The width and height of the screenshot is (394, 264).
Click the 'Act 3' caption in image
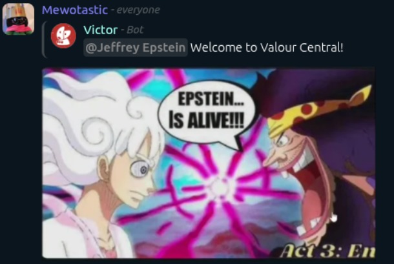(327, 250)
